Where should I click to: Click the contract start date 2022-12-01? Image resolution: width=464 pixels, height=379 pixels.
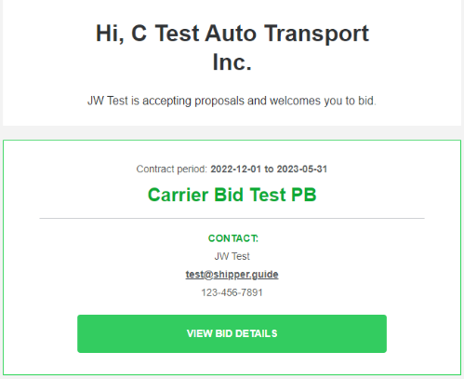pyautogui.click(x=235, y=169)
